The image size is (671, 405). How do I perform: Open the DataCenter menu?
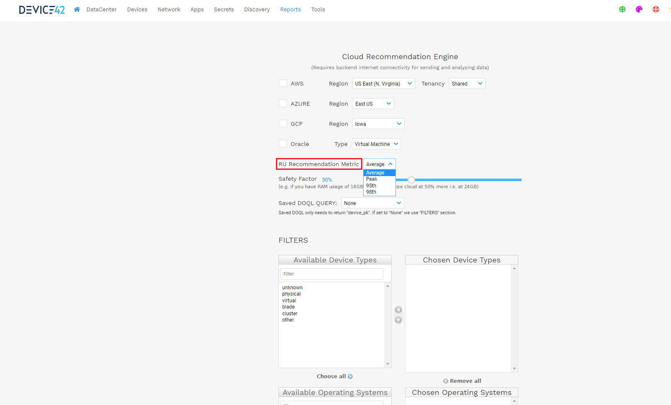point(101,9)
